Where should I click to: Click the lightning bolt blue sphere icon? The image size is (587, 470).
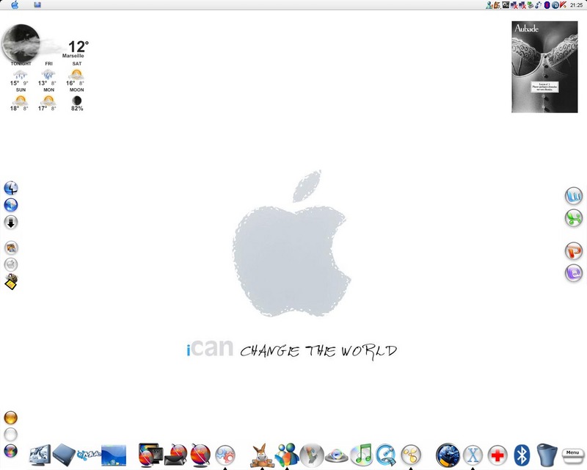[11, 188]
